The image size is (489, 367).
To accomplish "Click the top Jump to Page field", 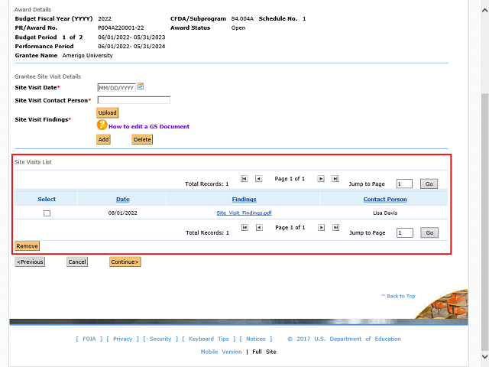I will (404, 183).
